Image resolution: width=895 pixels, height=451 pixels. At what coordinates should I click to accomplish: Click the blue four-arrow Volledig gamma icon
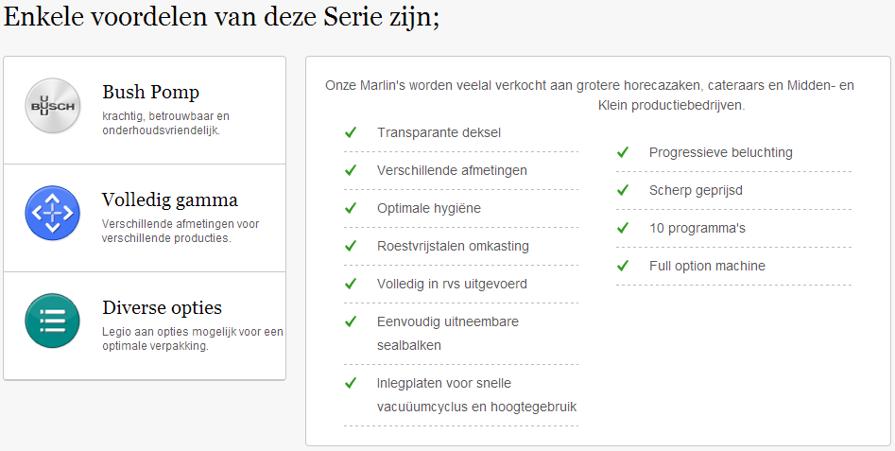tap(53, 214)
